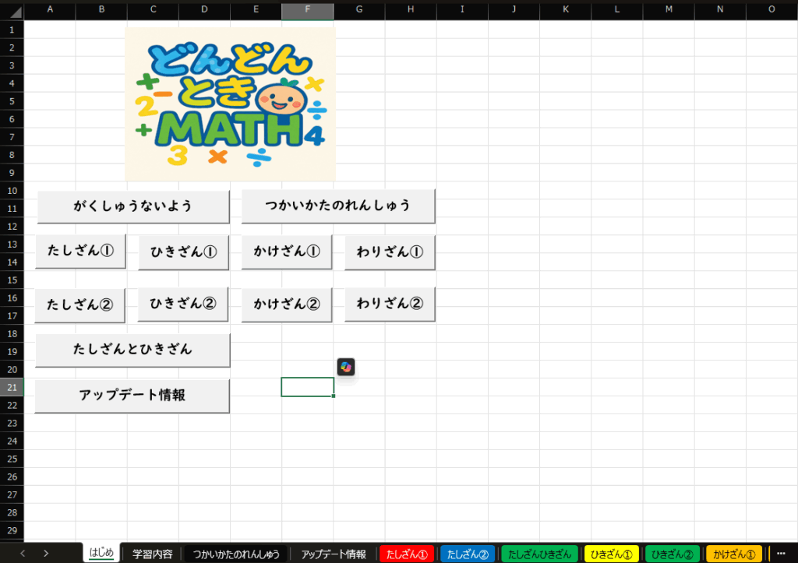Switch to the red たしざん① sheet tab

[x=406, y=554]
